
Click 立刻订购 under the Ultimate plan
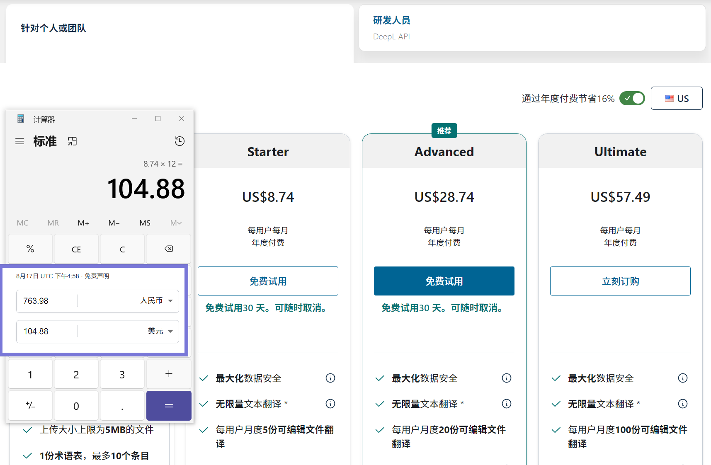click(x=620, y=281)
